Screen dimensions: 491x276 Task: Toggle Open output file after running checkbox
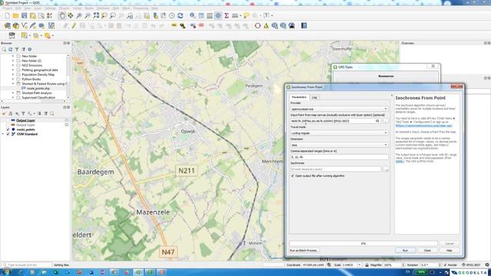(293, 176)
